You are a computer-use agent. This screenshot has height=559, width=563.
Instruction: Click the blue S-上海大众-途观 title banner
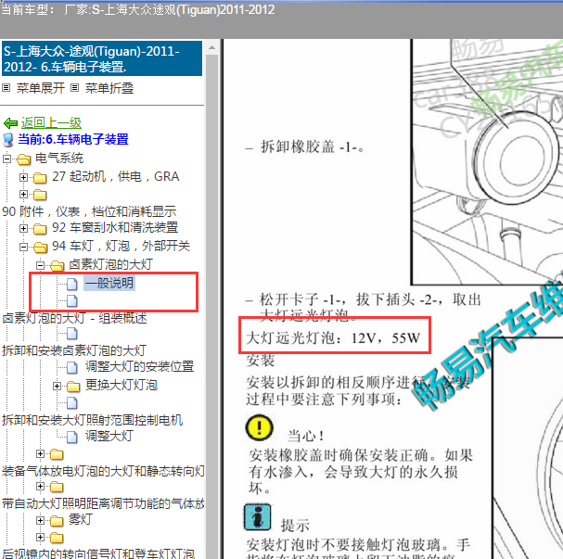pos(102,58)
